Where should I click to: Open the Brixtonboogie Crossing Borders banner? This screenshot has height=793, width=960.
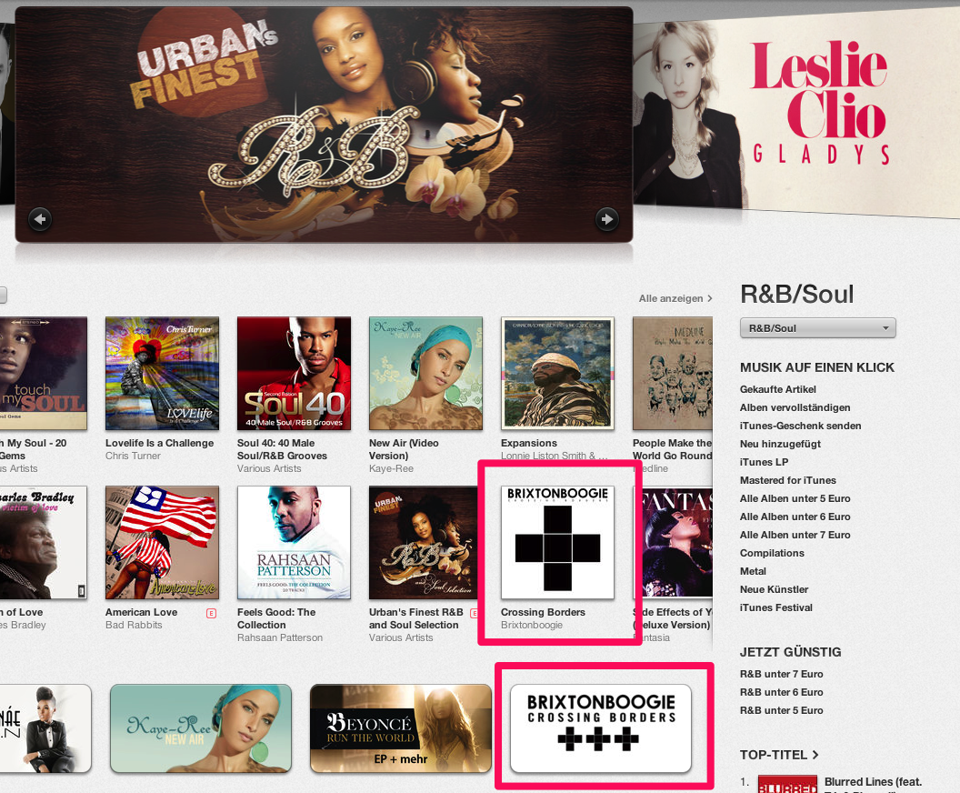click(x=601, y=728)
